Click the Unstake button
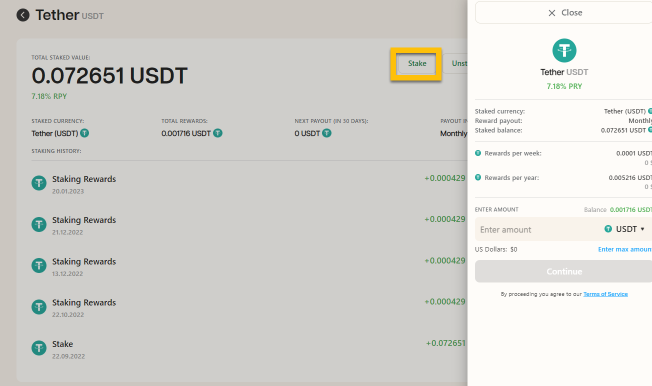Image resolution: width=652 pixels, height=386 pixels. pos(455,63)
